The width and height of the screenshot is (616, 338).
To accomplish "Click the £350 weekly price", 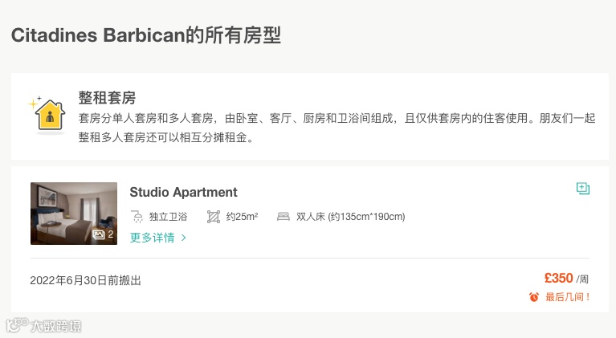I will coord(559,278).
